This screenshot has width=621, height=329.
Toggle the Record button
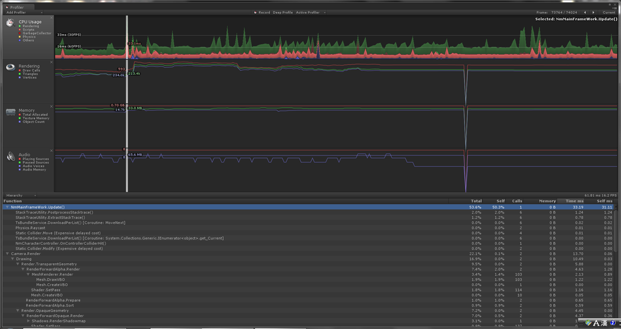tap(262, 12)
